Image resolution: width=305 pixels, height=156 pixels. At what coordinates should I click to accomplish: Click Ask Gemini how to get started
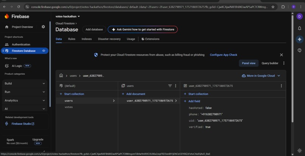point(143,29)
